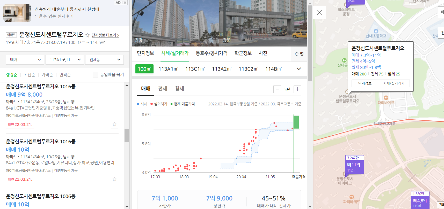Click the 매 4.8억 map price marker
Image resolution: width=444 pixels, height=209 pixels.
coord(420,200)
